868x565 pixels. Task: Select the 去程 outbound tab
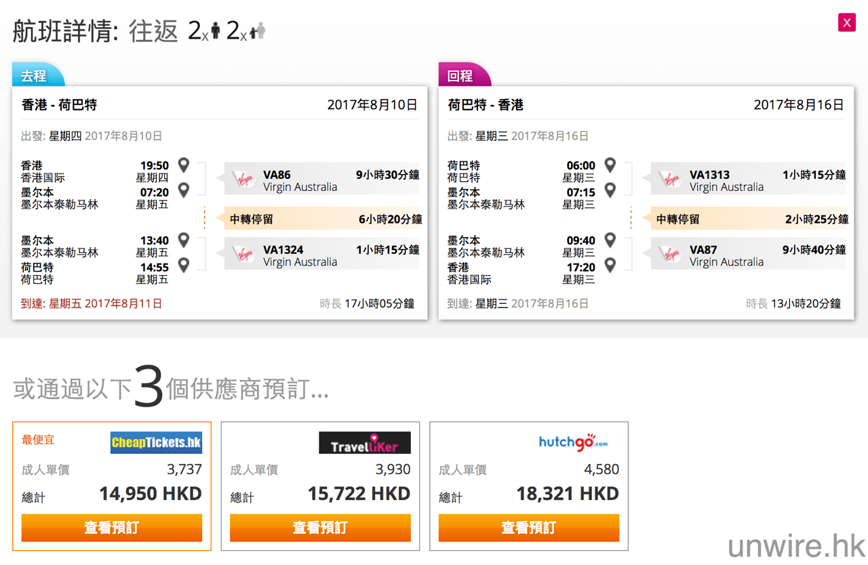pos(35,76)
